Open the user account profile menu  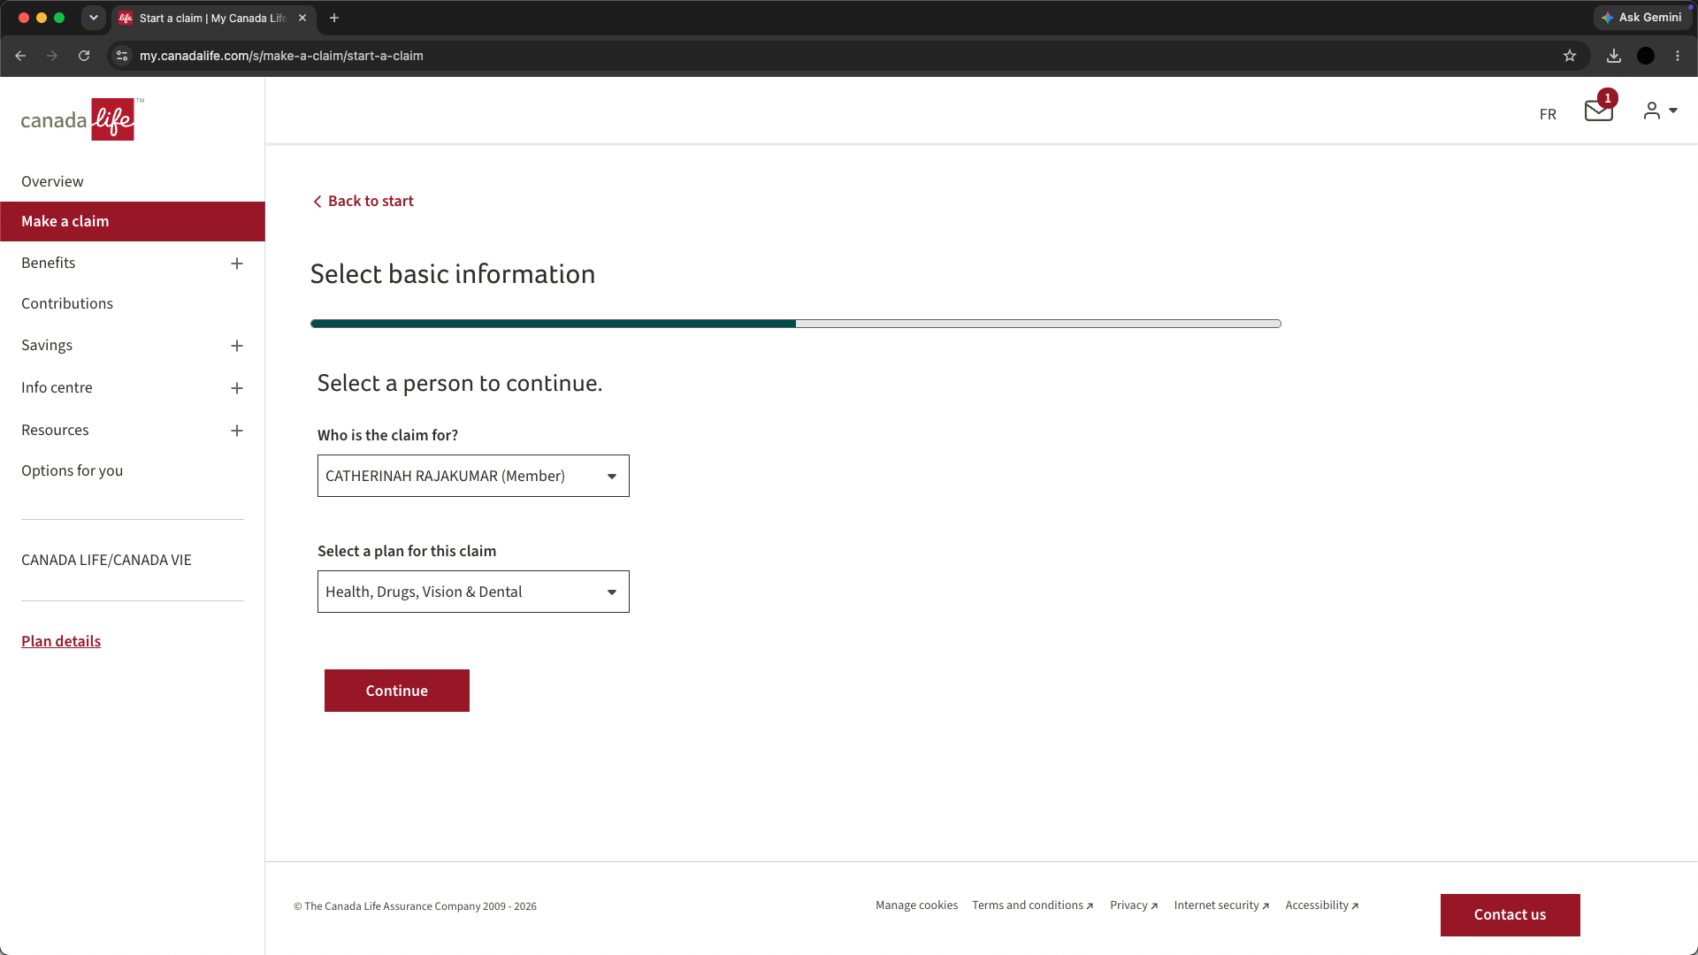point(1660,111)
